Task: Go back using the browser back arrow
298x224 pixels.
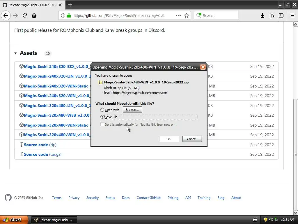Action: pos(6,15)
